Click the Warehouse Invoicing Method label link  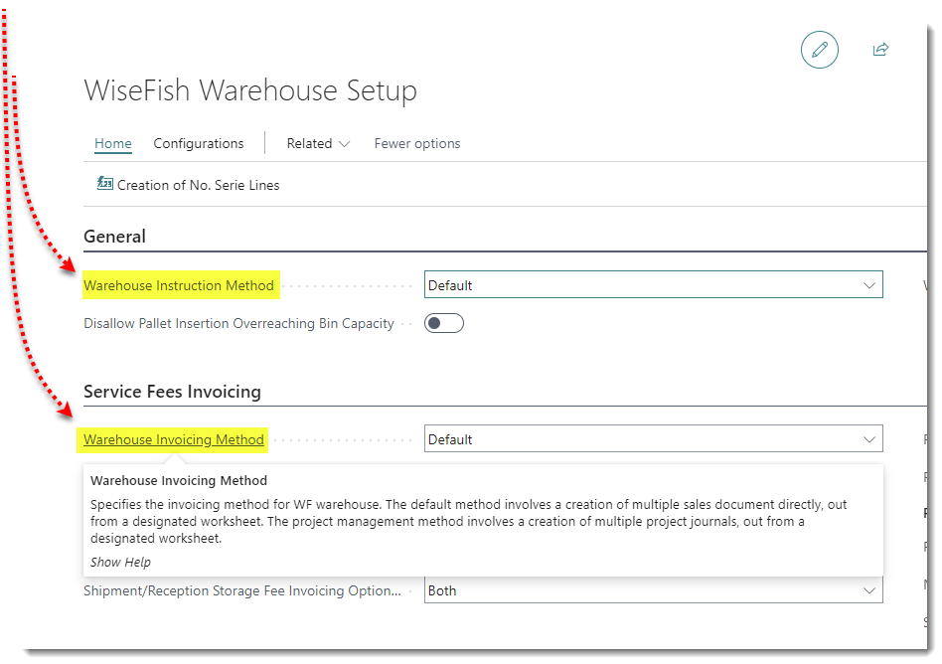174,439
